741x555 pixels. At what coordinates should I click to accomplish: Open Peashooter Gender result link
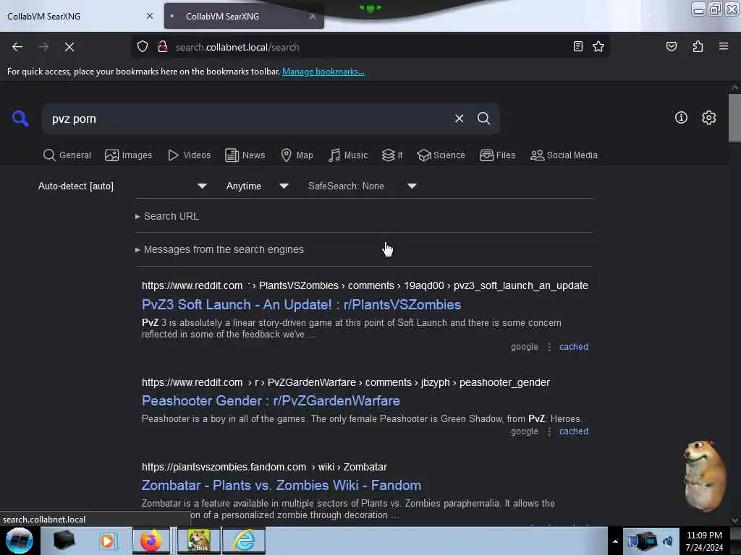[271, 400]
